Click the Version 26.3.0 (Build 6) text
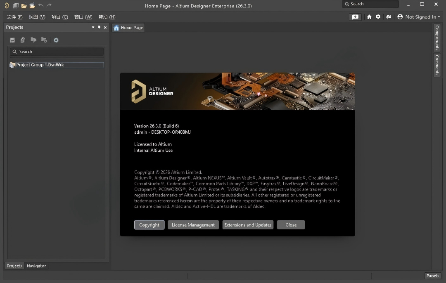 coord(157,126)
